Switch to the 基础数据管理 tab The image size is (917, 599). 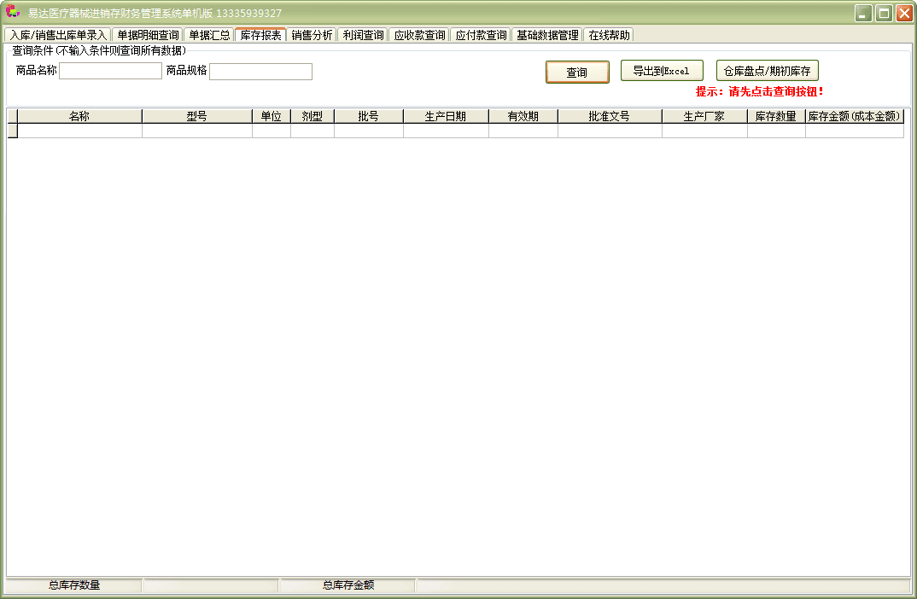546,35
